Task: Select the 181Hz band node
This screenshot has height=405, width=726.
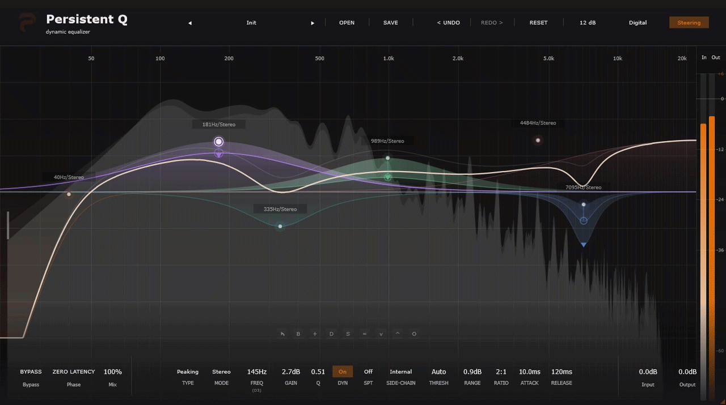Action: 219,142
